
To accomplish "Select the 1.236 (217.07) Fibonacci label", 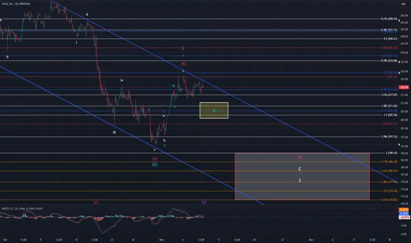I will tap(389, 95).
